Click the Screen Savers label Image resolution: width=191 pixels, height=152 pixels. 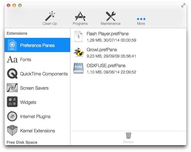pyautogui.click(x=34, y=88)
